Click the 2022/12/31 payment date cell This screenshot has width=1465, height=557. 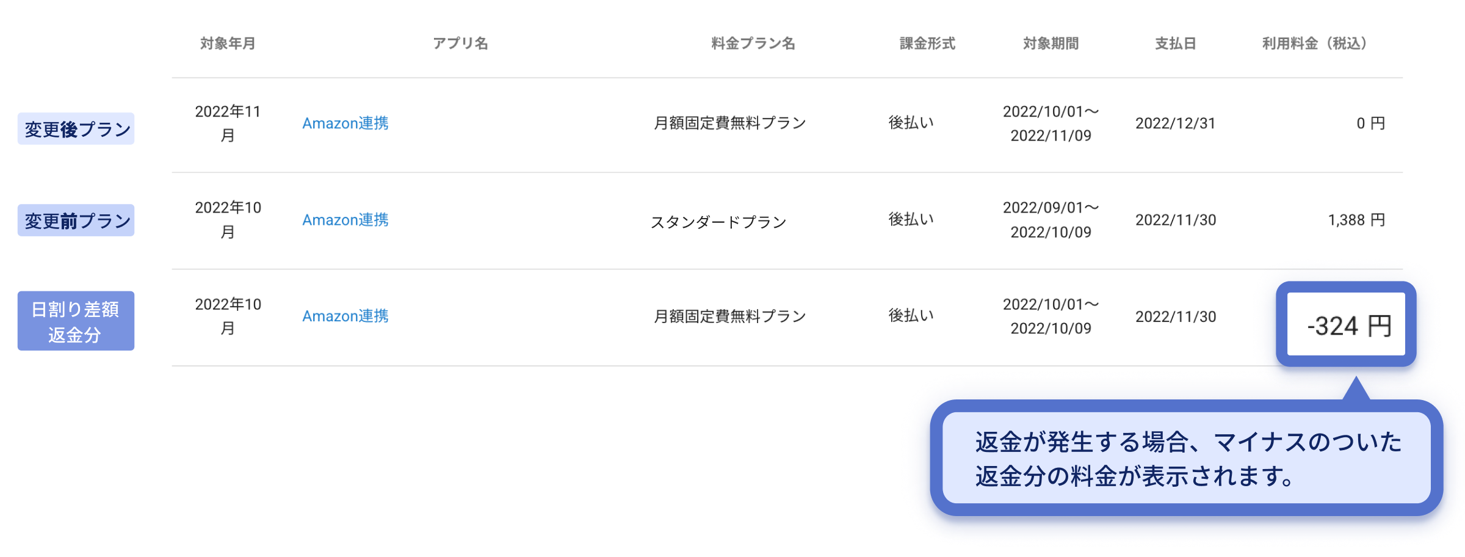(x=1176, y=123)
